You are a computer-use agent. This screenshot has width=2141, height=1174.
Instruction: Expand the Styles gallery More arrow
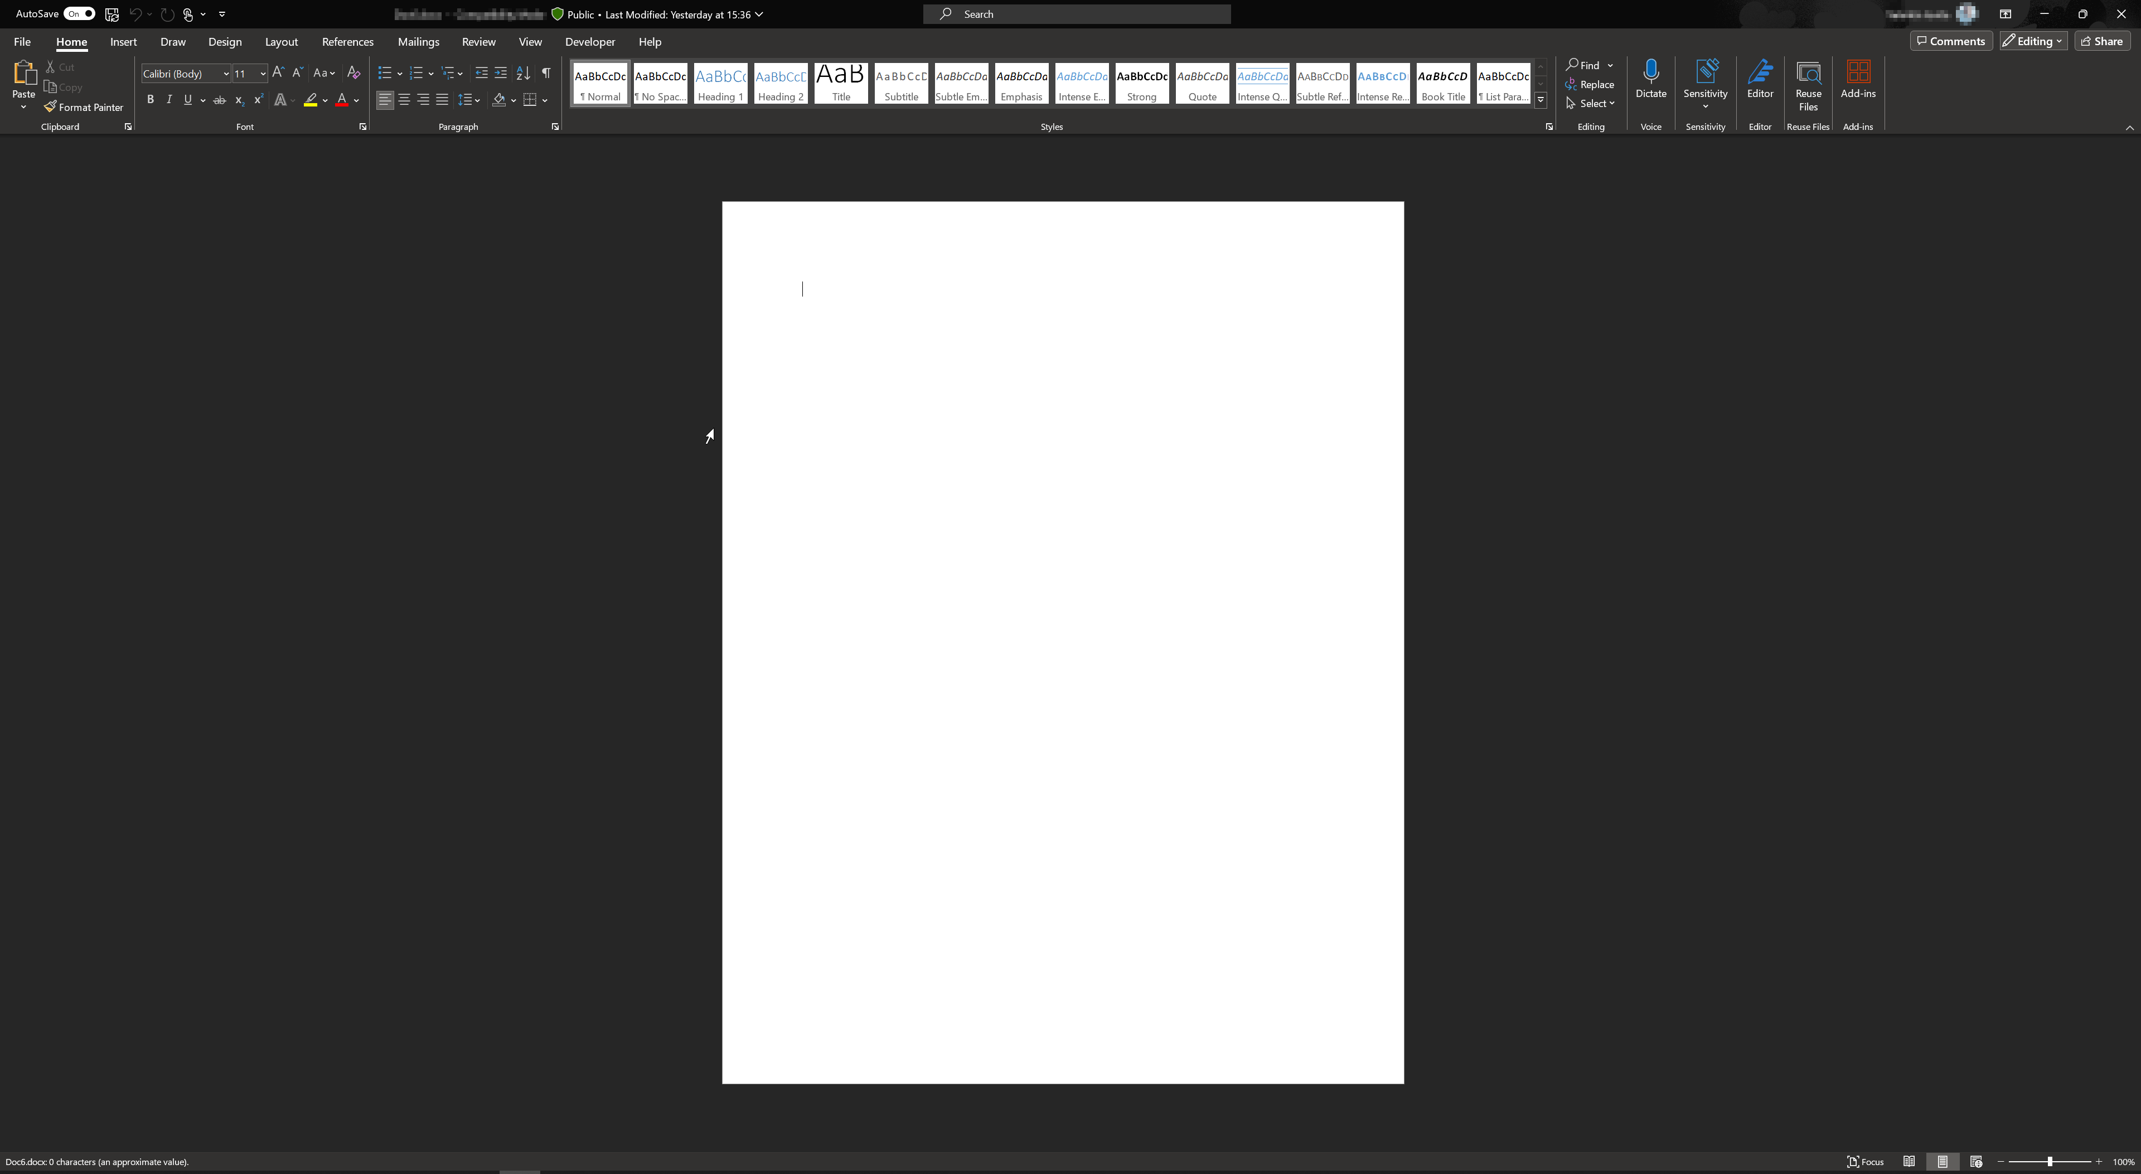pos(1540,100)
